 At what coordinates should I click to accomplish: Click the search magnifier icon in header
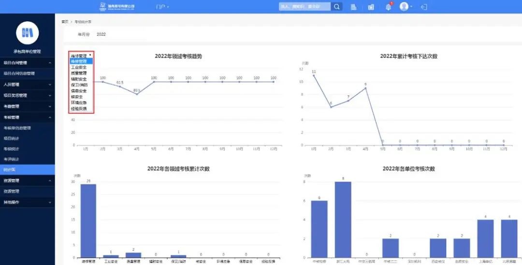tap(337, 7)
